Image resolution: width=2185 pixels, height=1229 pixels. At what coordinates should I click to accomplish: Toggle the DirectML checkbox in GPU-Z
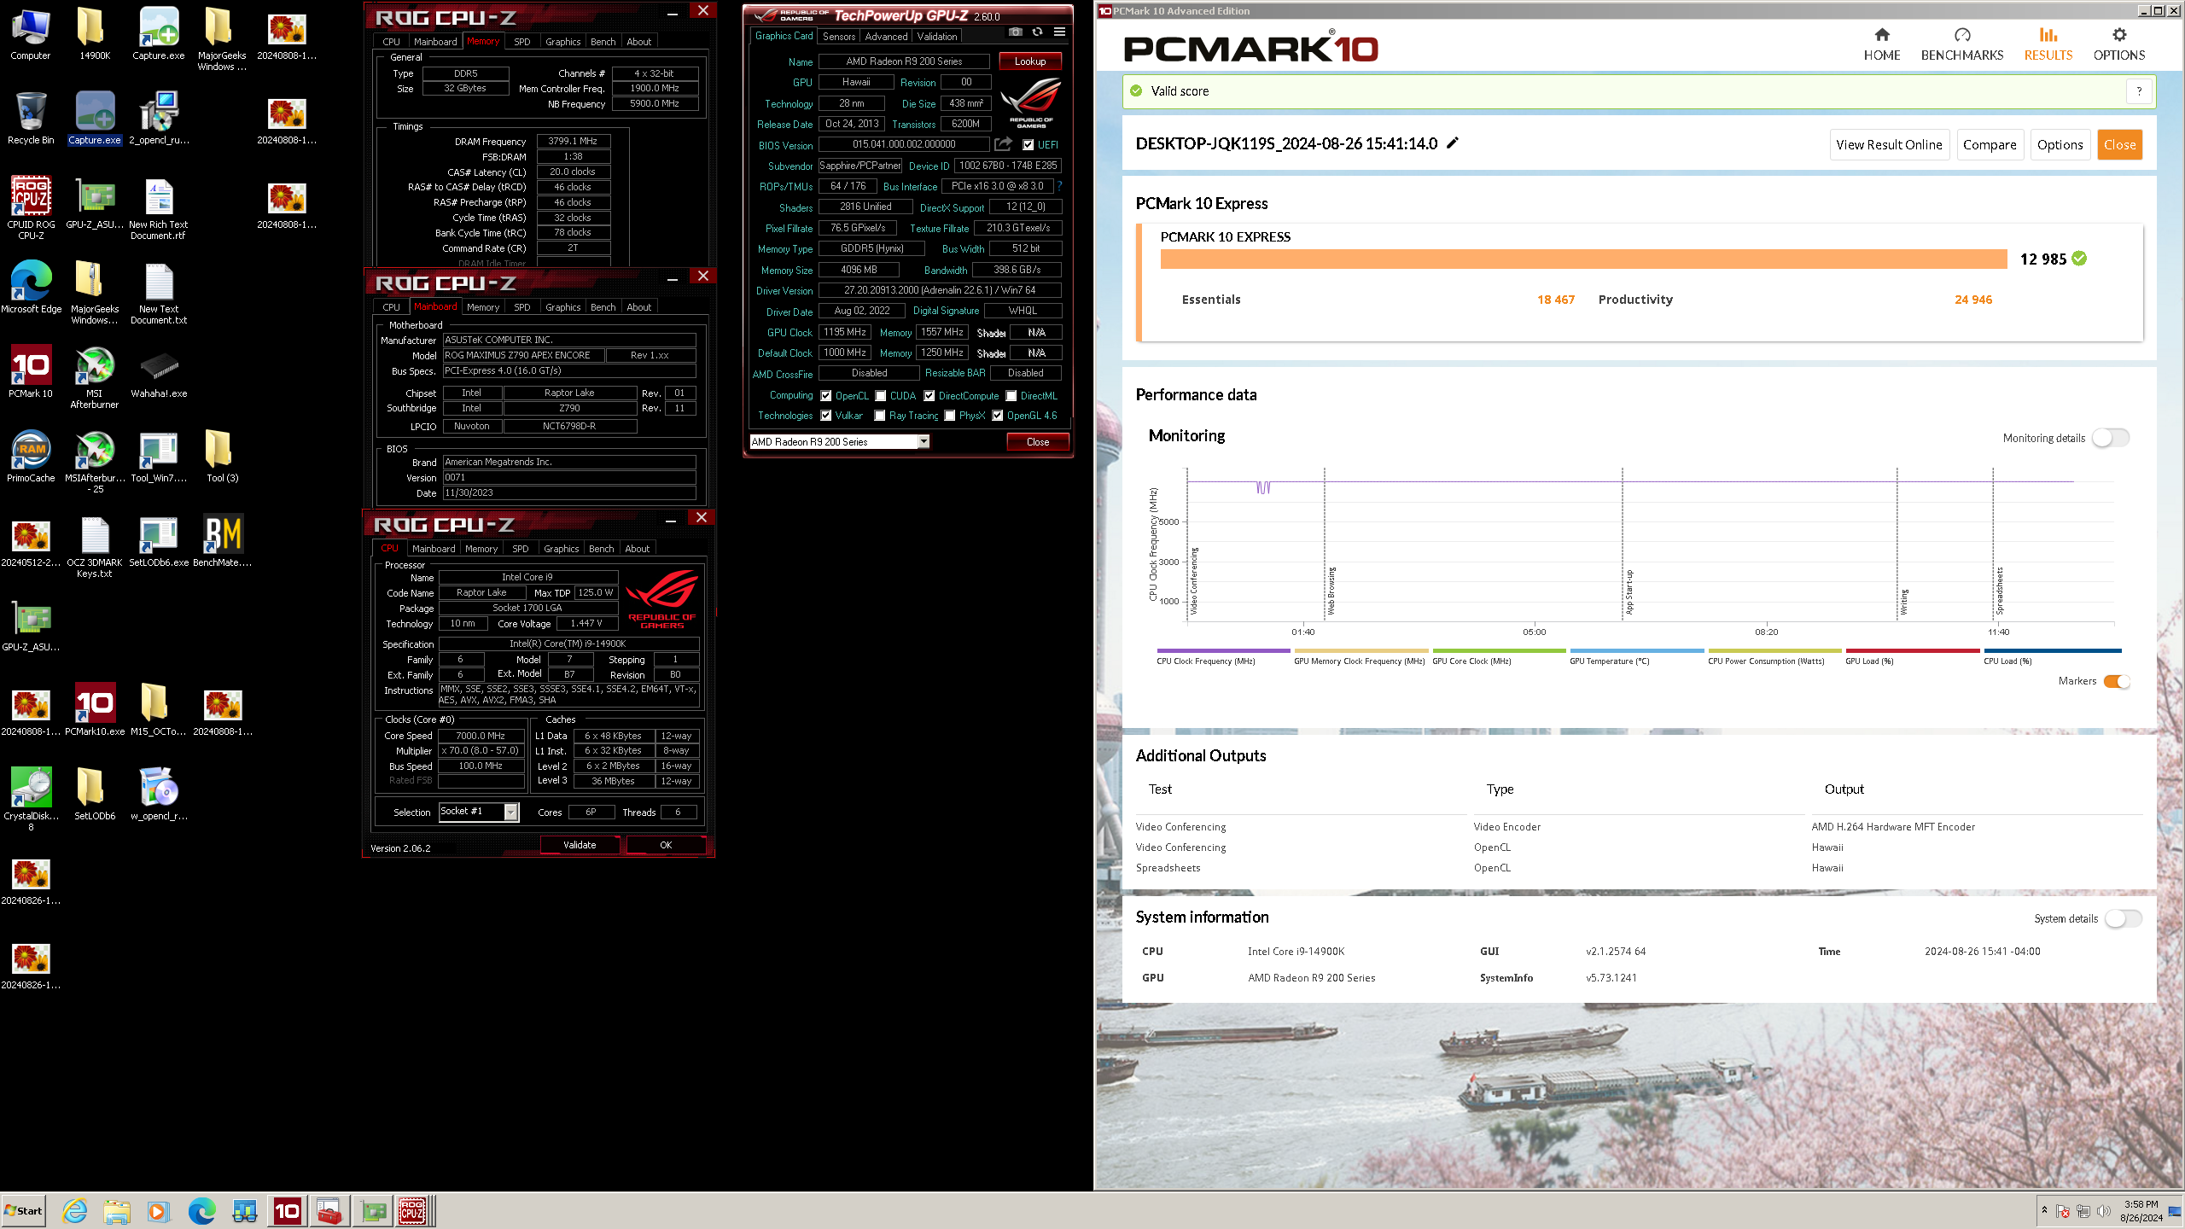[1011, 395]
